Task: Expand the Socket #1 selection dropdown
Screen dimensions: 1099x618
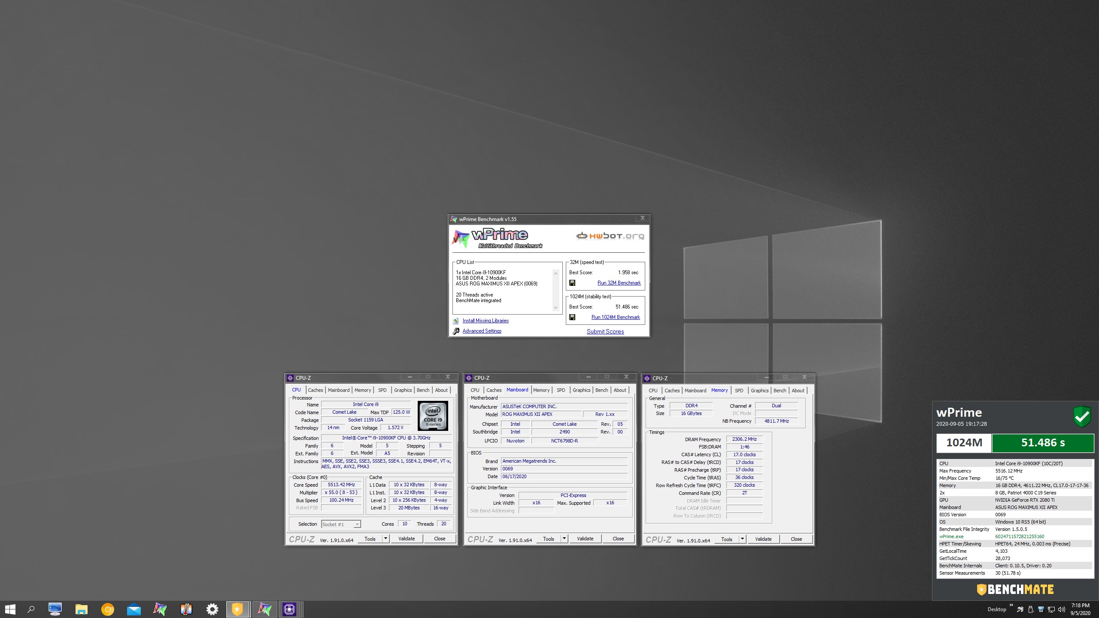Action: click(357, 524)
